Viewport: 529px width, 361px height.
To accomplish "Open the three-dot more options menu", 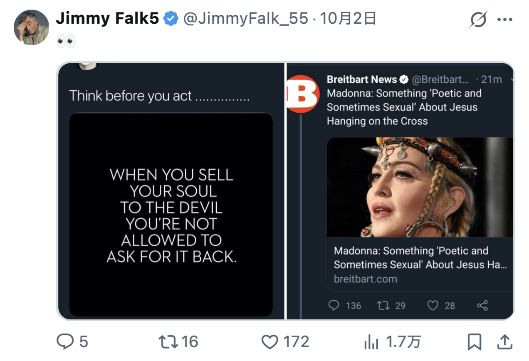I will tap(505, 20).
